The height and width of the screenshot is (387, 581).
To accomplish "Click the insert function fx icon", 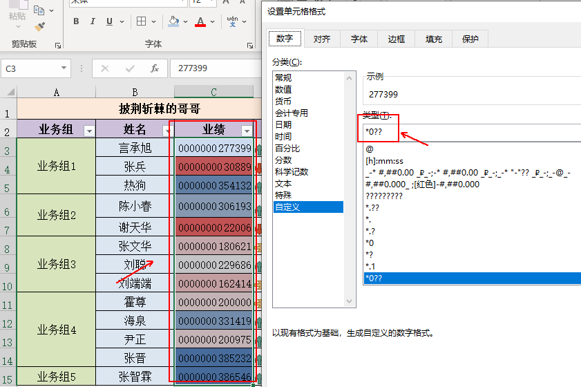I will click(155, 68).
